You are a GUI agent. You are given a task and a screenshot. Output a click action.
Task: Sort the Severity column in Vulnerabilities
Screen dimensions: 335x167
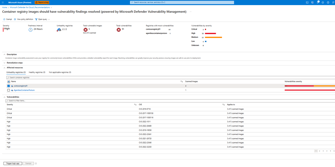(135, 105)
